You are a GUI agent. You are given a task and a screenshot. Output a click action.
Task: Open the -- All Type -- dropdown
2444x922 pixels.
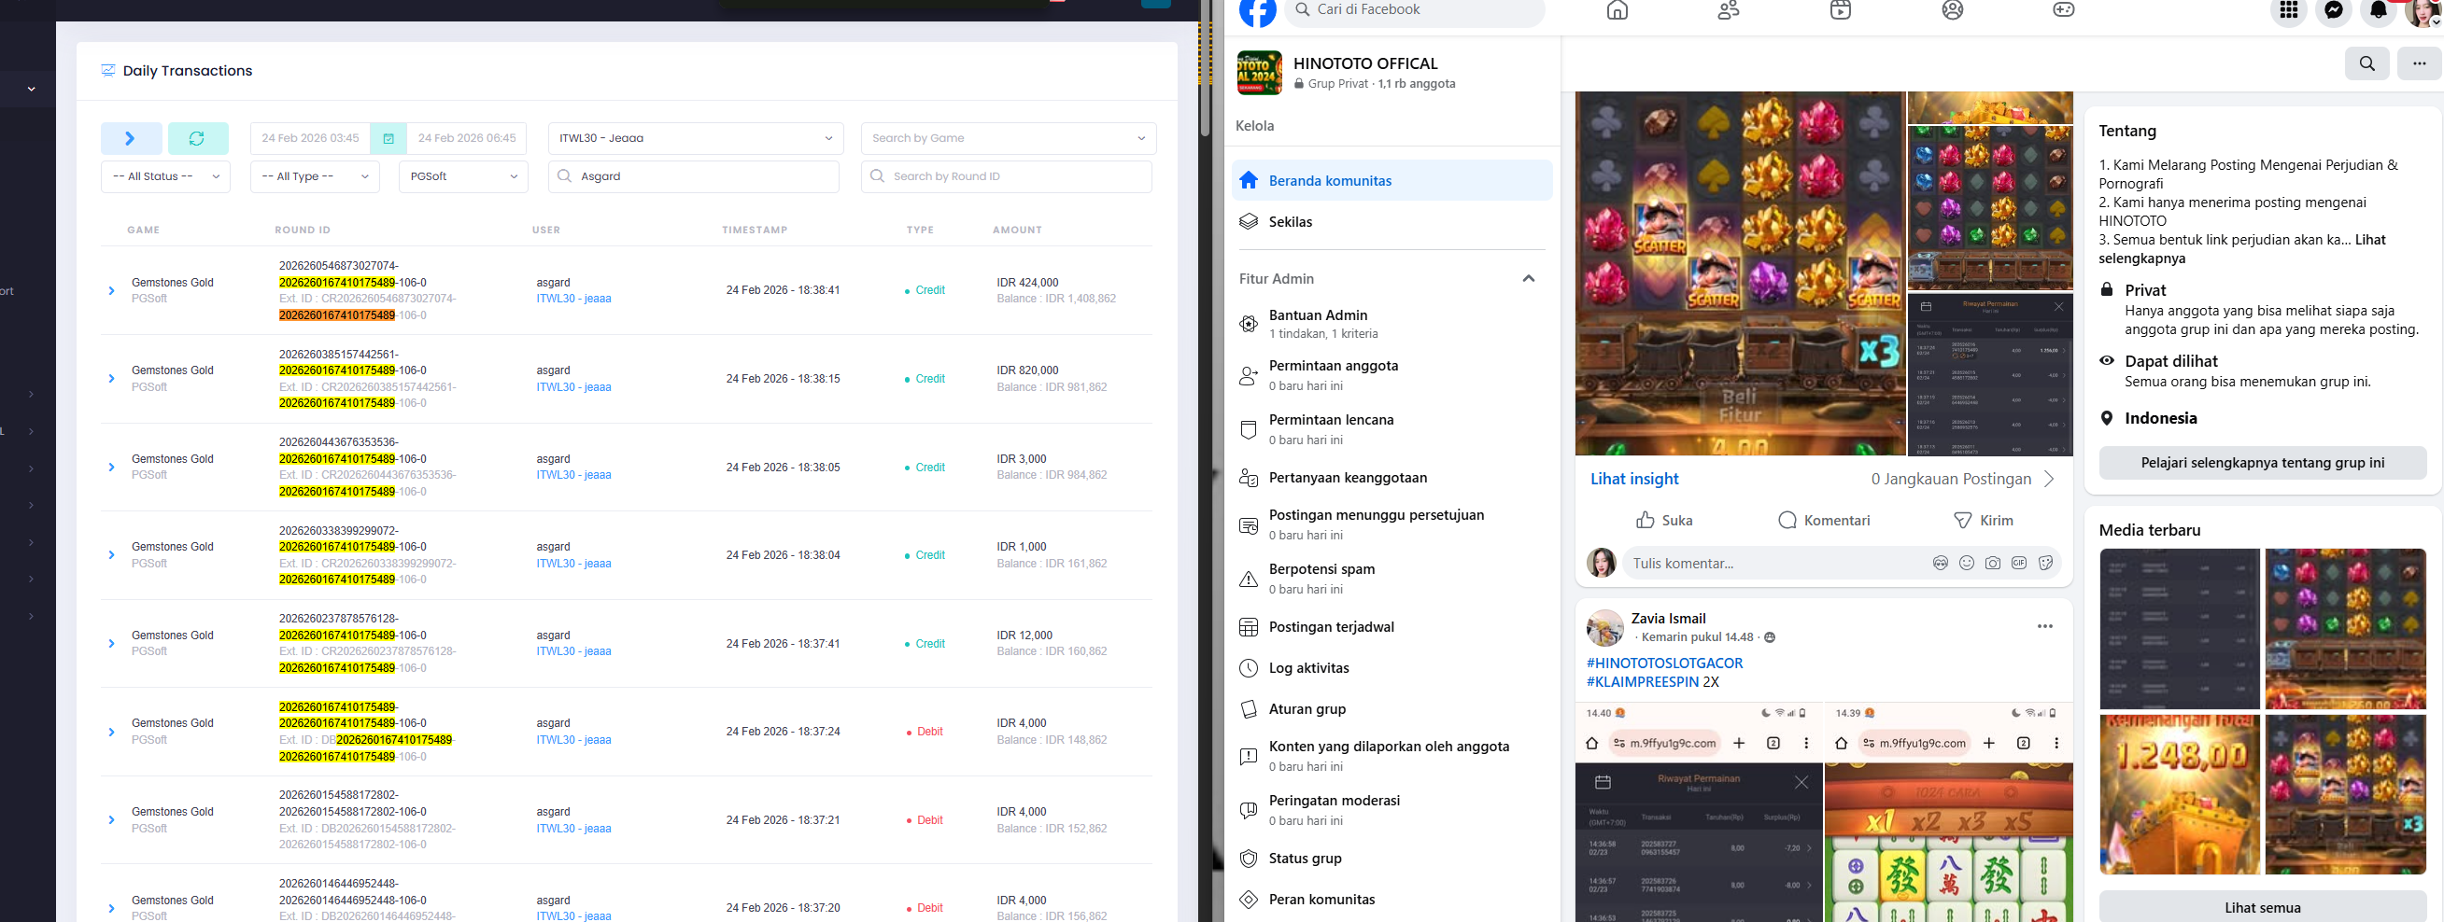click(x=315, y=176)
